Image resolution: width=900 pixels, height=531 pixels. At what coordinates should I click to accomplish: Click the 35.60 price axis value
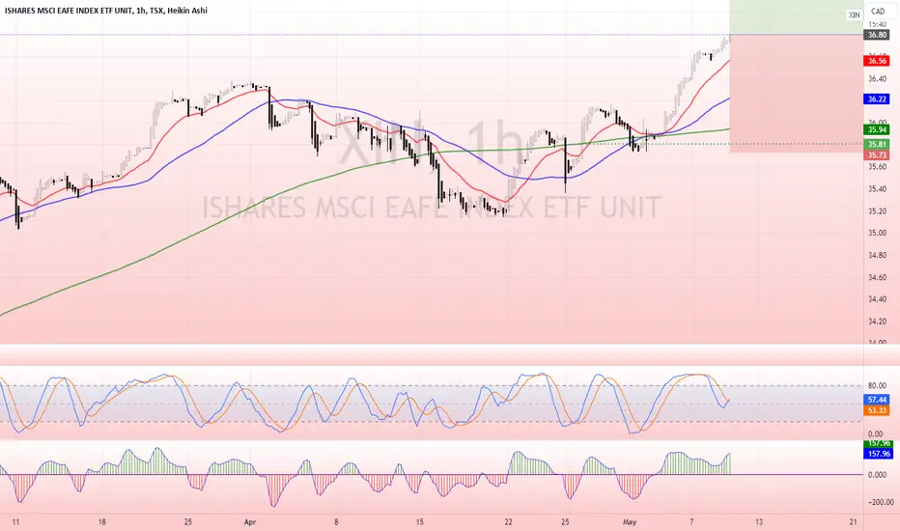point(877,167)
